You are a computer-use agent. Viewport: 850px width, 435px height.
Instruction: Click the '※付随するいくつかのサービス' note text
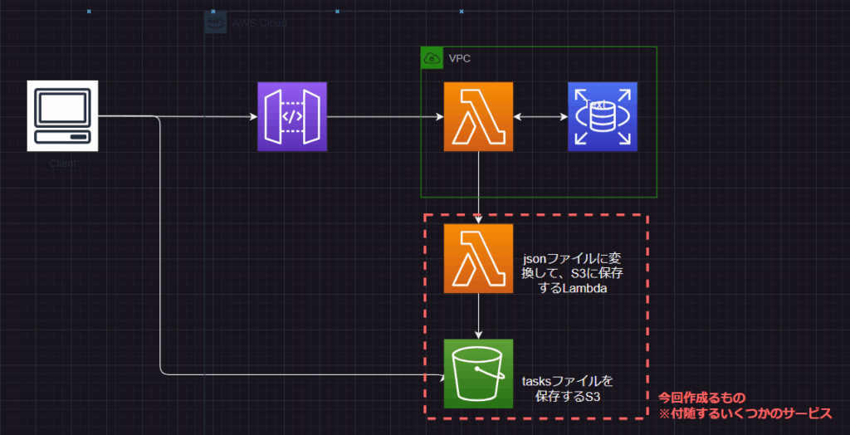tap(744, 413)
